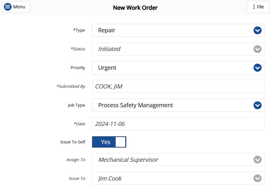Expand the Type dropdown arrow
This screenshot has height=187, width=270.
pyautogui.click(x=257, y=30)
